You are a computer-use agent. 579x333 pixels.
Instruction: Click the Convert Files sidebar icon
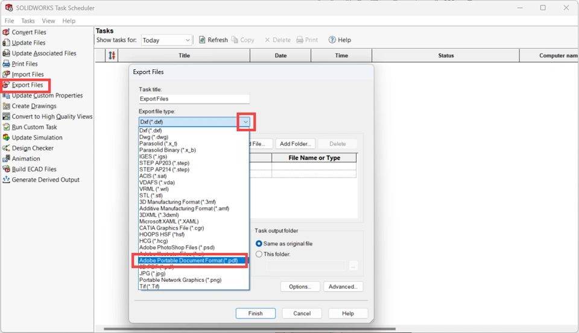click(x=6, y=32)
